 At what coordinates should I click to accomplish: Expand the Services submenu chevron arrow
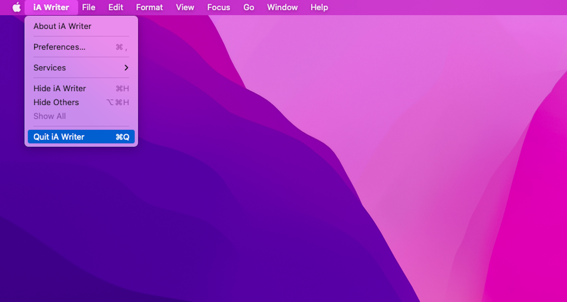pyautogui.click(x=126, y=67)
